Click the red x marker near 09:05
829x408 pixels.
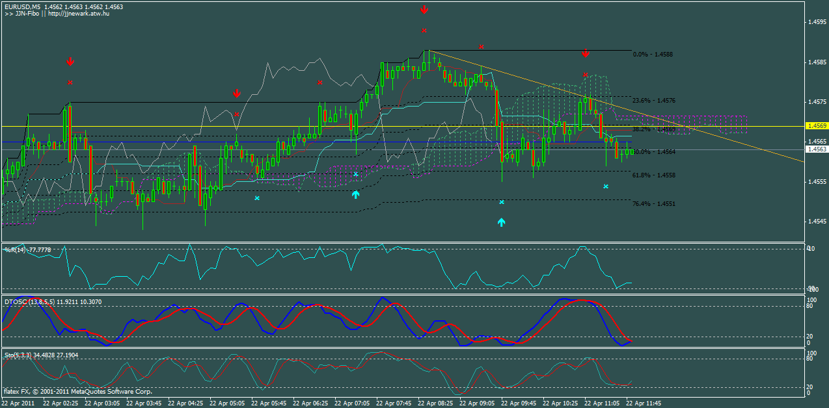(x=482, y=47)
